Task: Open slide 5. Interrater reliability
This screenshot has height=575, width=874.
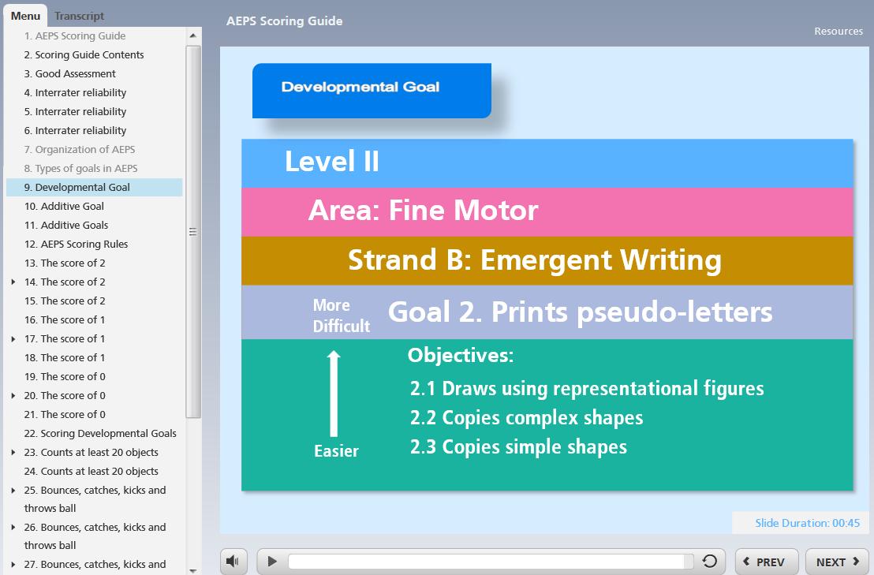Action: coord(75,111)
